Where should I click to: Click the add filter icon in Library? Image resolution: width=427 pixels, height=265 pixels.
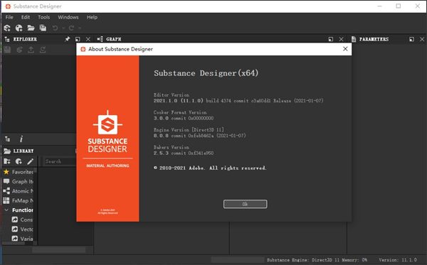(x=19, y=161)
